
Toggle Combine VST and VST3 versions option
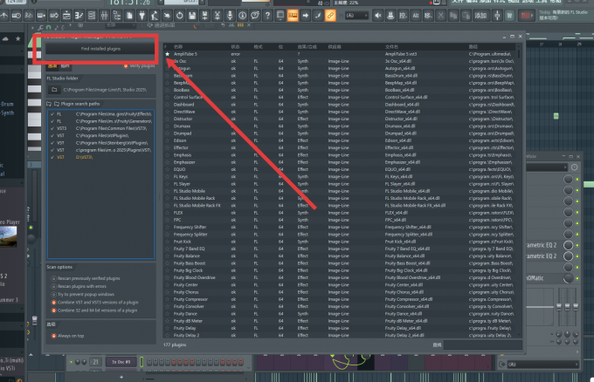click(95, 302)
